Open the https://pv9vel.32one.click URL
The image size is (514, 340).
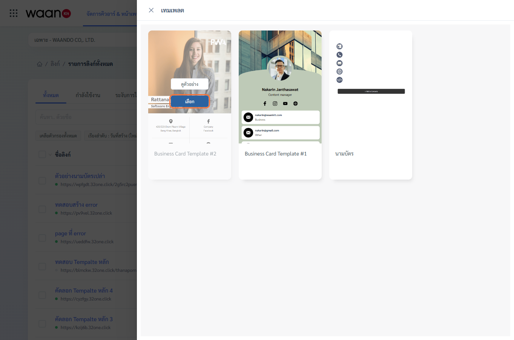86,213
